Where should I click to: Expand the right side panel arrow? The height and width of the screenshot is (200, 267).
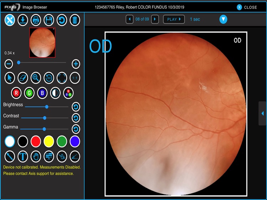[x=262, y=114]
